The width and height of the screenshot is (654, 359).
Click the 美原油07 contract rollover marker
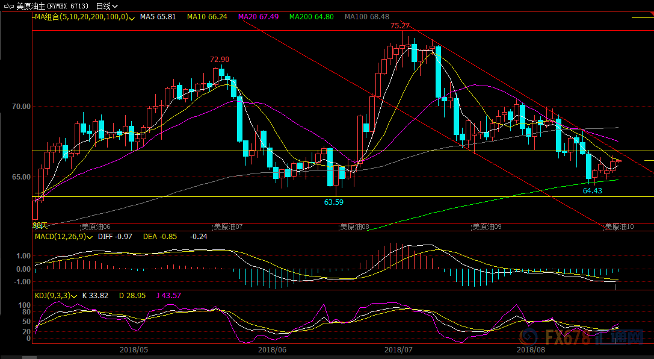click(x=228, y=227)
